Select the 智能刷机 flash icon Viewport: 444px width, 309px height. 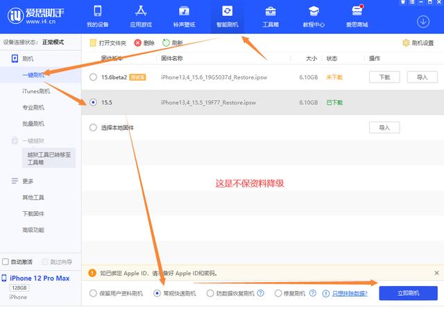coord(228,12)
